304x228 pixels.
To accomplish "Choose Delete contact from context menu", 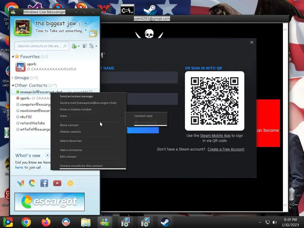I will pos(88,132).
